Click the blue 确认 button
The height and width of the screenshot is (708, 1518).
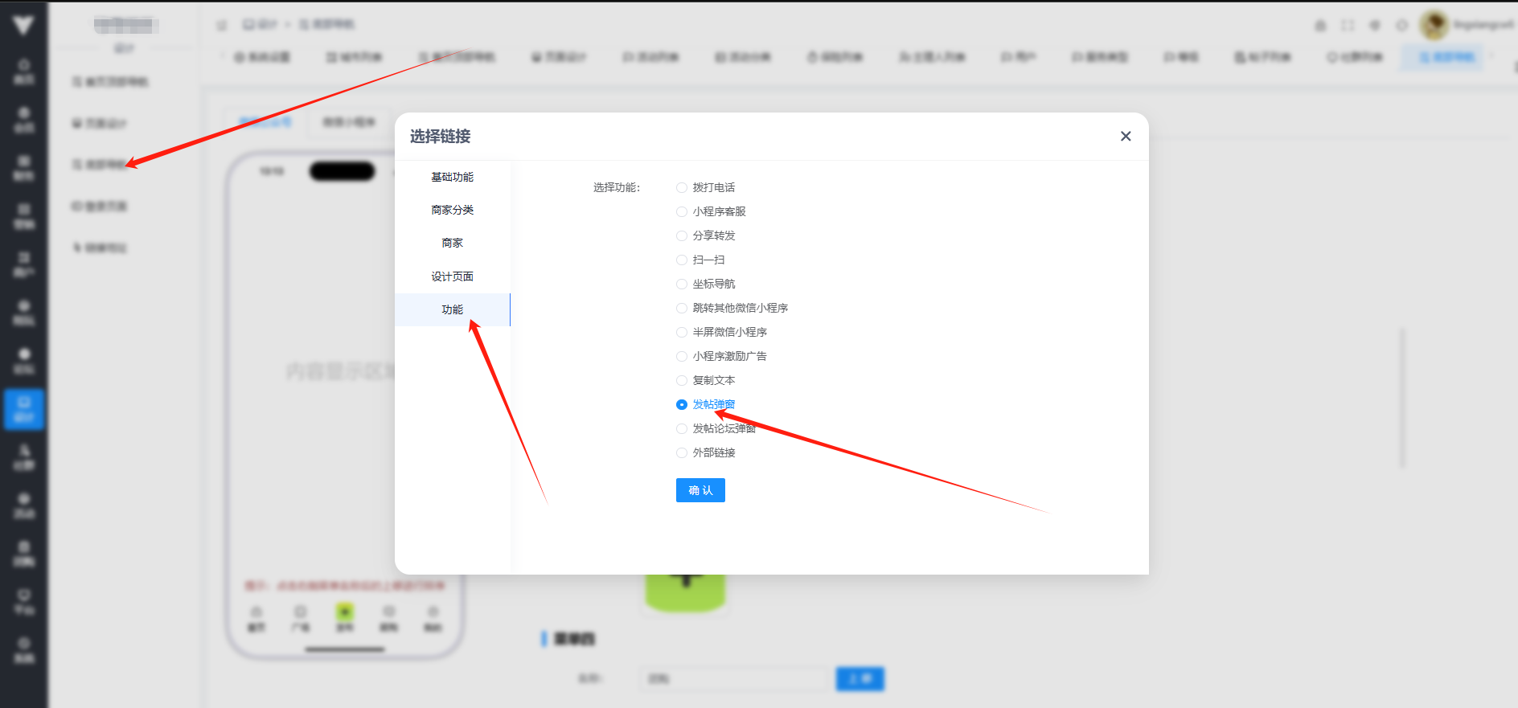coord(700,490)
